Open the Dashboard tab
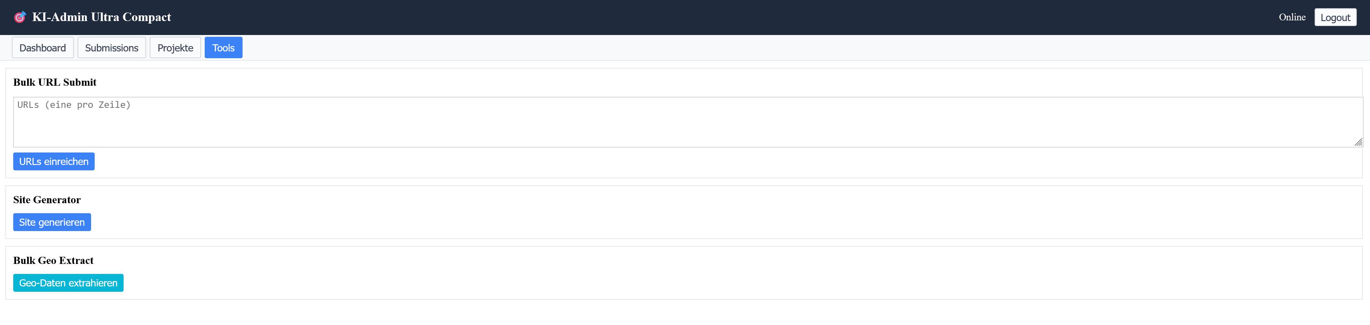The image size is (1370, 325). click(43, 48)
